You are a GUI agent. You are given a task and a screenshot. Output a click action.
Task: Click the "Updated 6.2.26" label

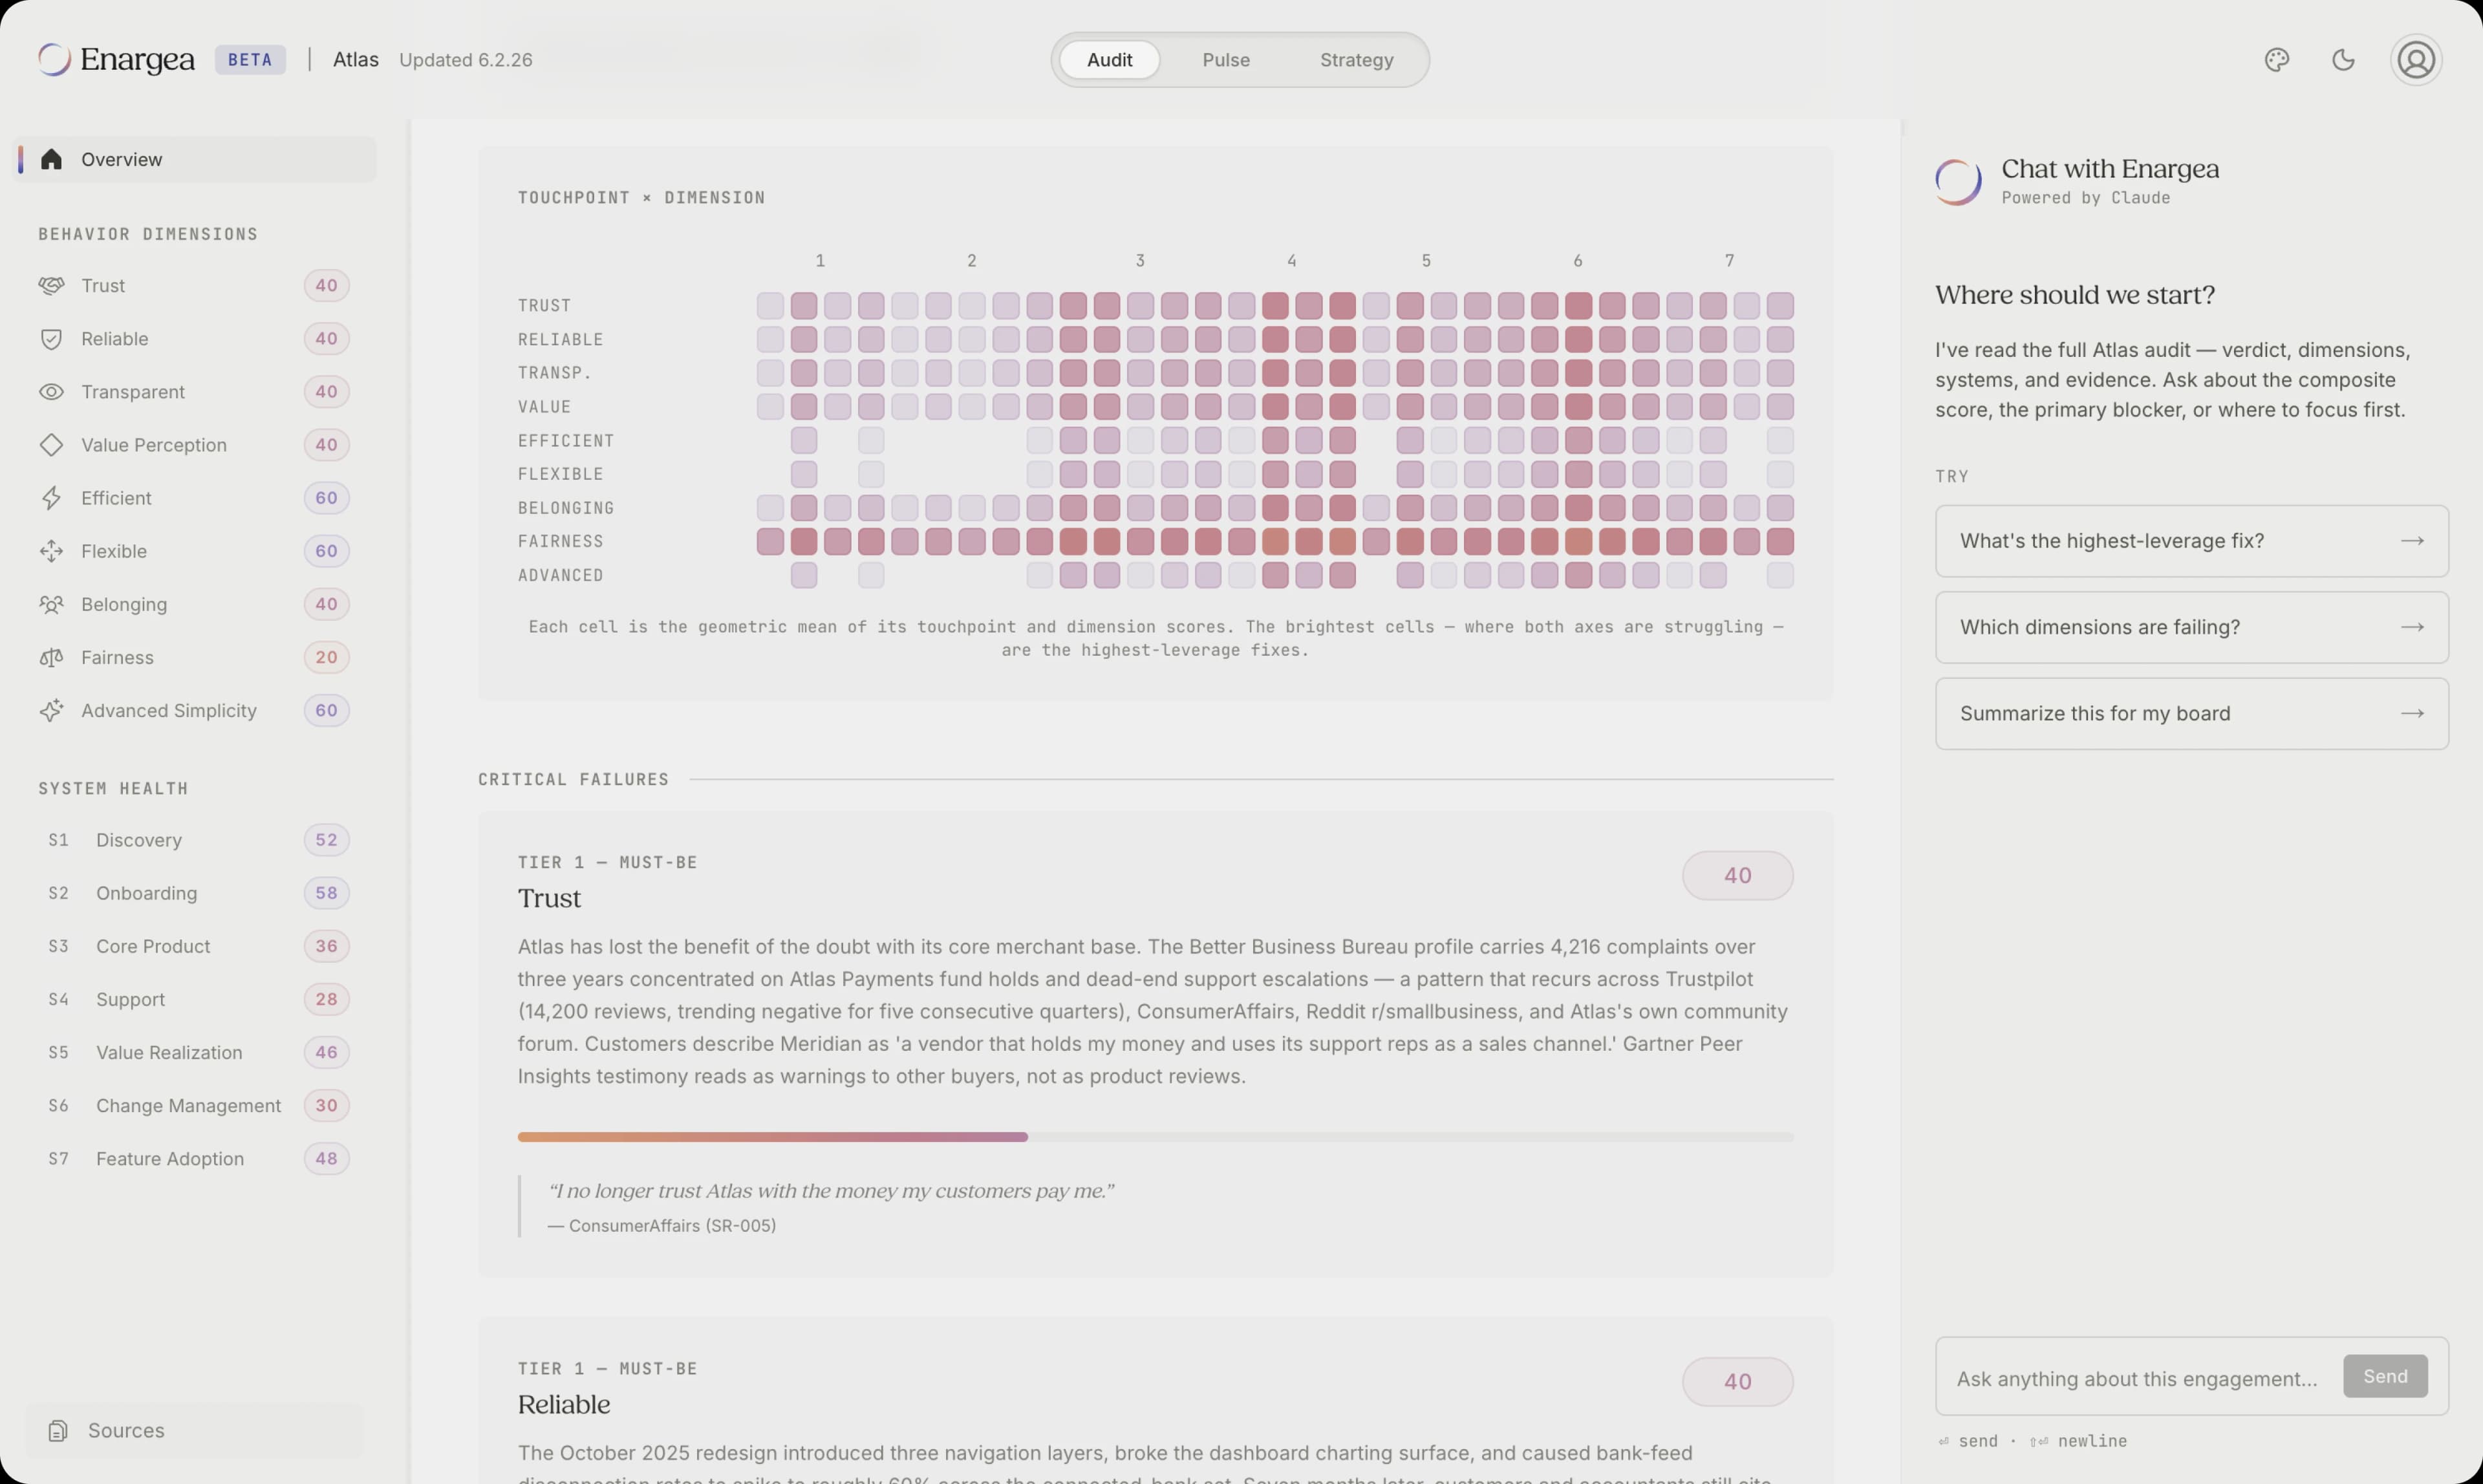465,60
